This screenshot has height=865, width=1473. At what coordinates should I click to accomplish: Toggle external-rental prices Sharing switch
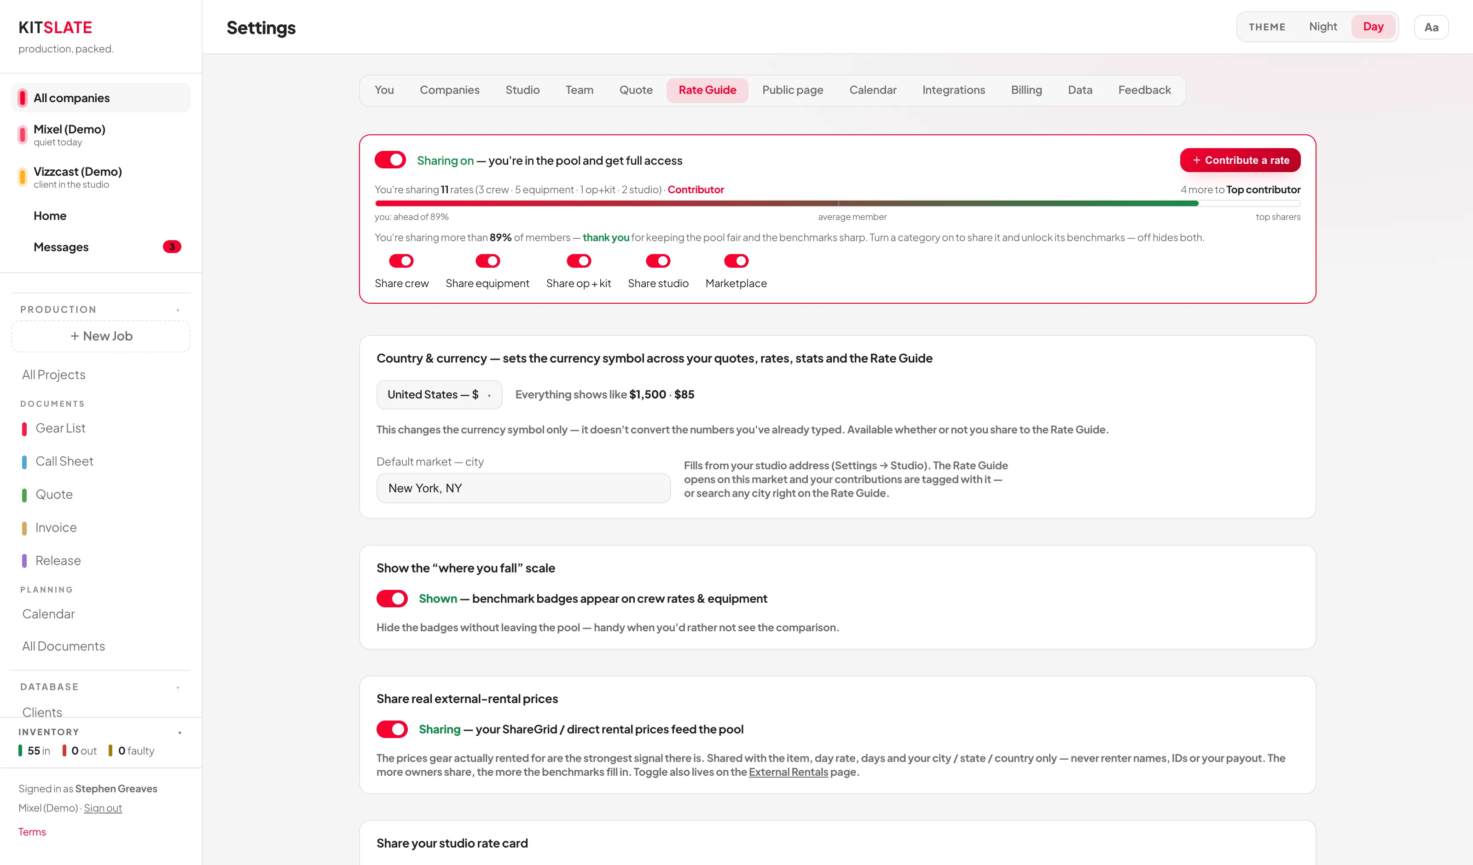pyautogui.click(x=392, y=729)
